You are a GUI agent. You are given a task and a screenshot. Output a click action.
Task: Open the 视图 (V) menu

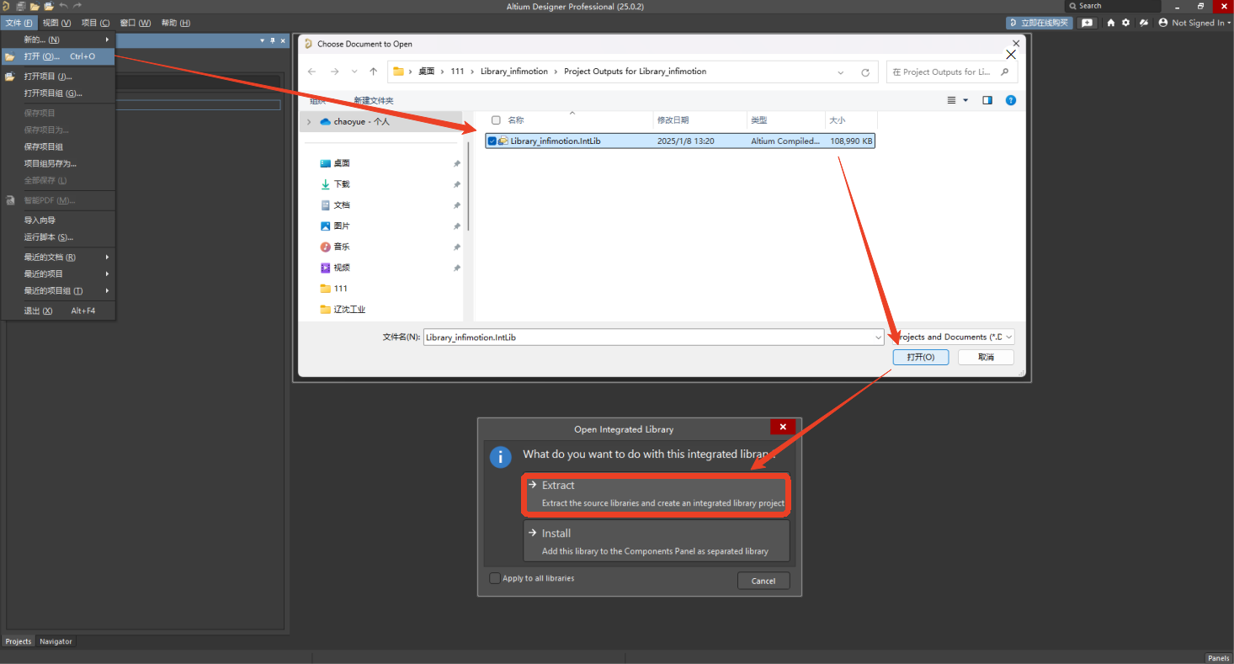[x=56, y=23]
